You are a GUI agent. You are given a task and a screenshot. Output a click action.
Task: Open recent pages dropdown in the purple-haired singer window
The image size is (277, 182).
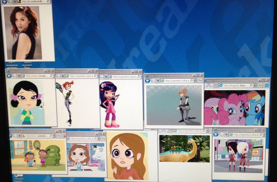(106, 77)
